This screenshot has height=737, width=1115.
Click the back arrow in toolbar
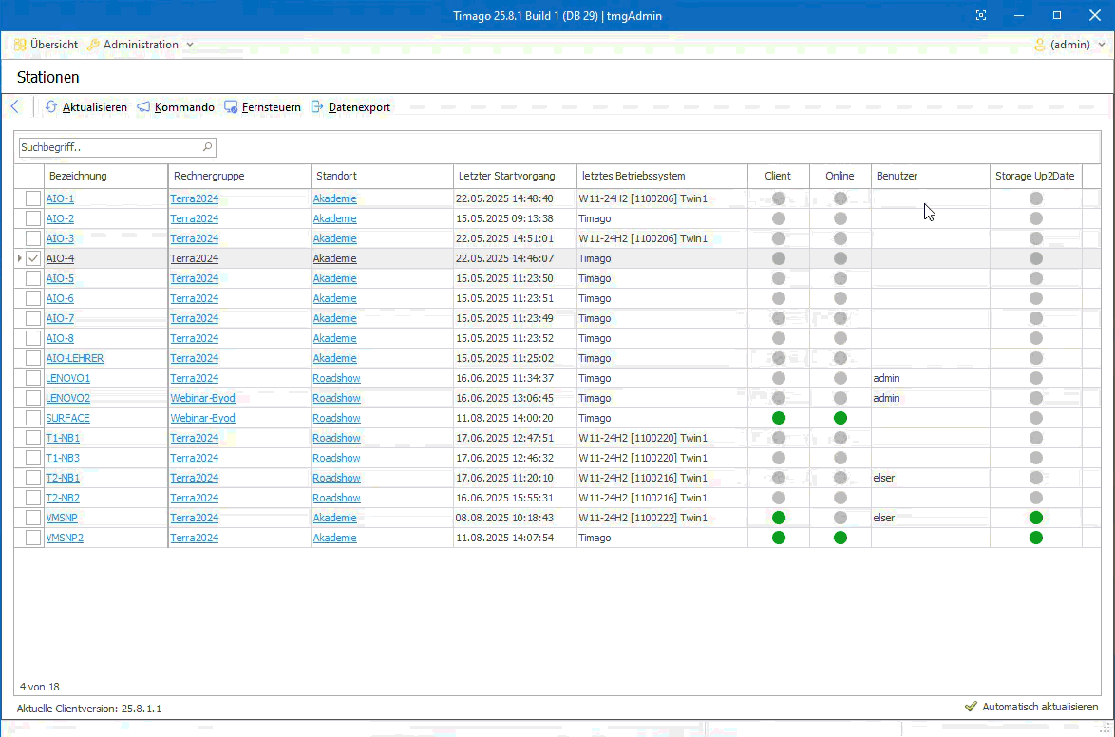coord(14,107)
